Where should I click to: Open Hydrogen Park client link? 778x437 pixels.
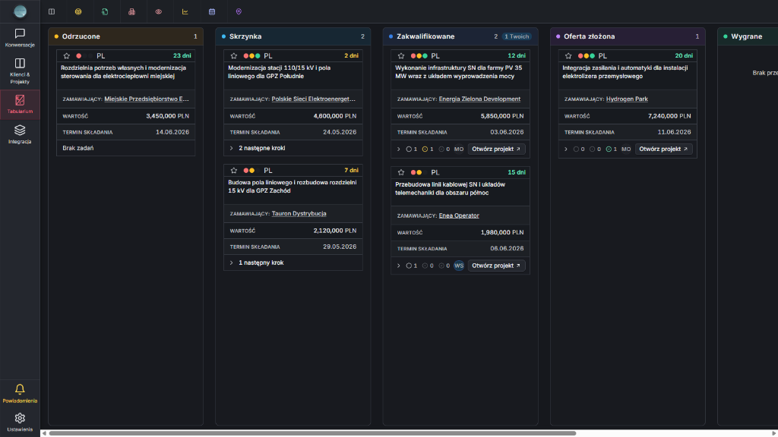point(627,99)
